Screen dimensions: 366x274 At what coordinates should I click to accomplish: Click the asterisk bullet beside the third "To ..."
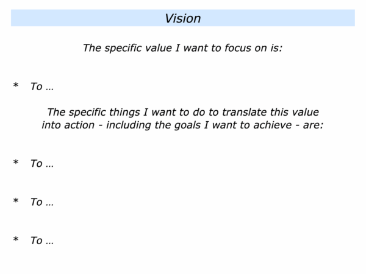16,200
